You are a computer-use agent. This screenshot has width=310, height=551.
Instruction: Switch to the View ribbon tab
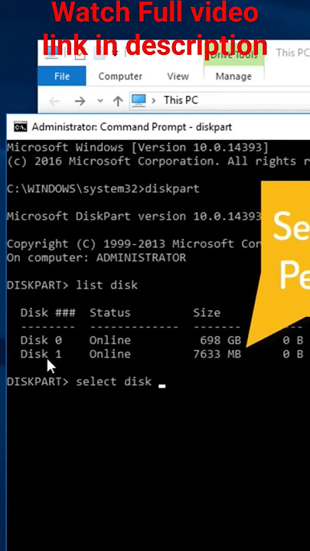pos(178,77)
